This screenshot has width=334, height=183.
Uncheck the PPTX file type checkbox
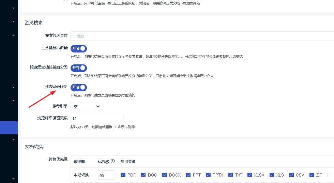pos(208,175)
